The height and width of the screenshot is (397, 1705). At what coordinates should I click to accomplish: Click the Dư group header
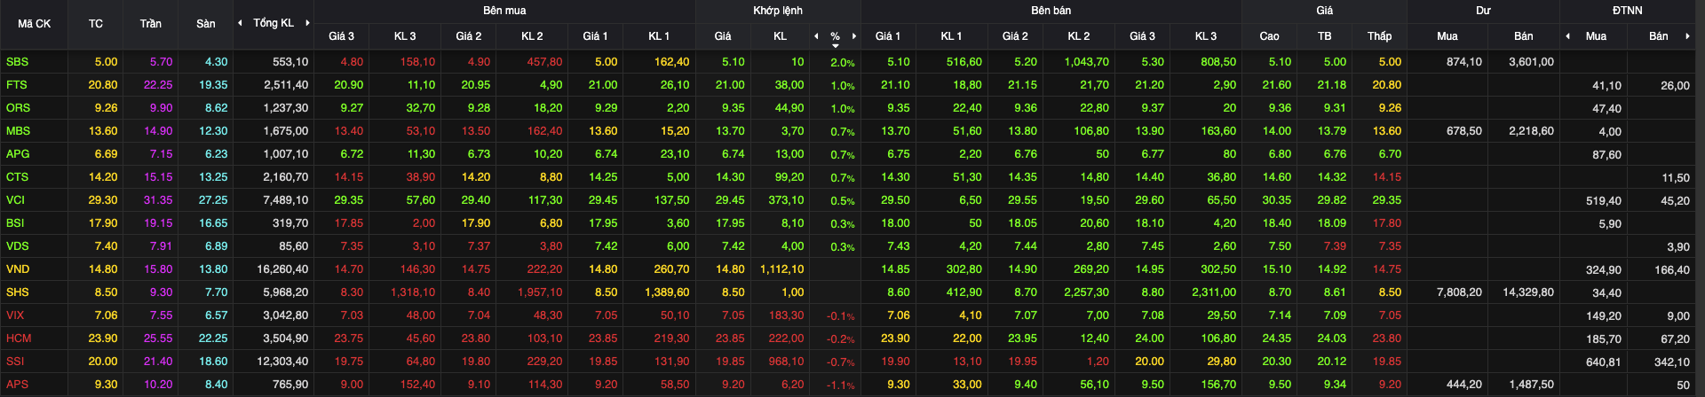(1484, 11)
